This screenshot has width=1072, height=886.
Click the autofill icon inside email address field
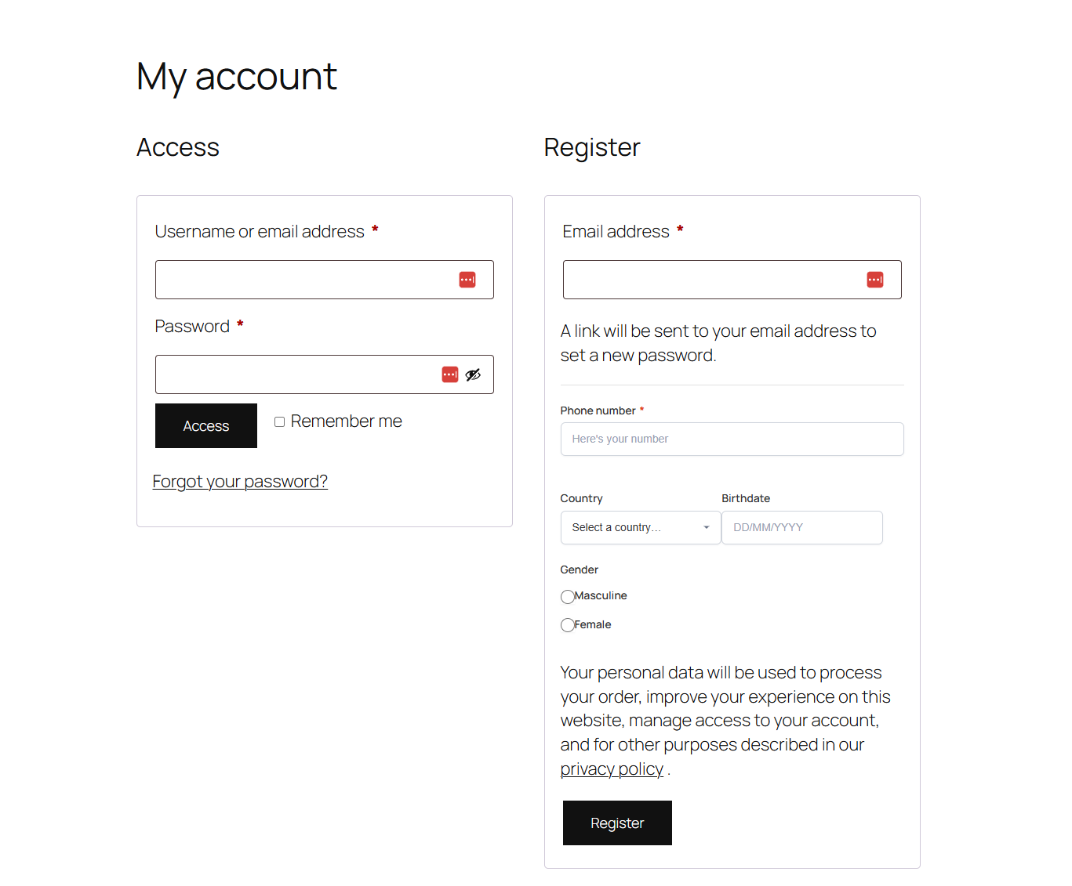[x=875, y=280]
